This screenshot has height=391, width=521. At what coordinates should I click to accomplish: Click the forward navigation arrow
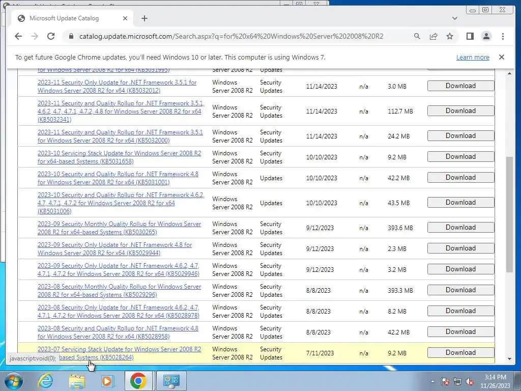35,36
